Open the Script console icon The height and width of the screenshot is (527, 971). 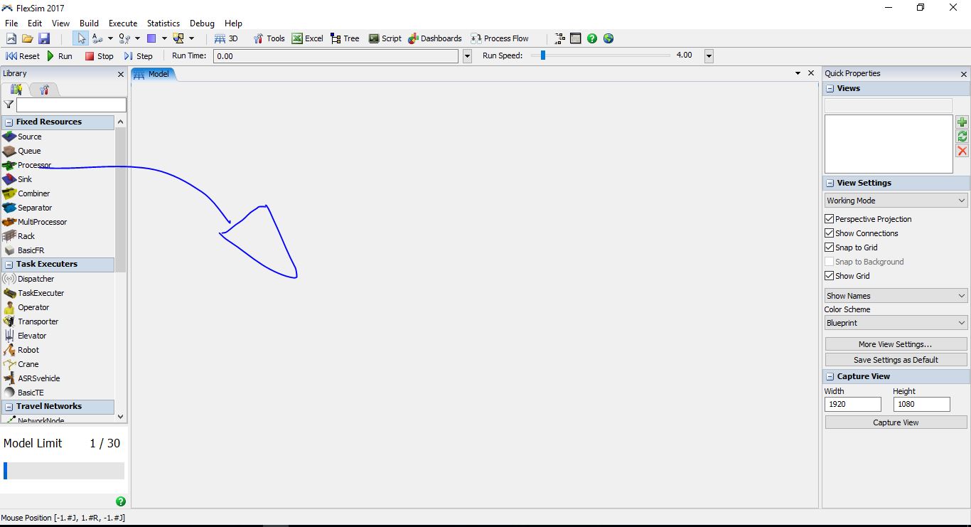[x=385, y=38]
